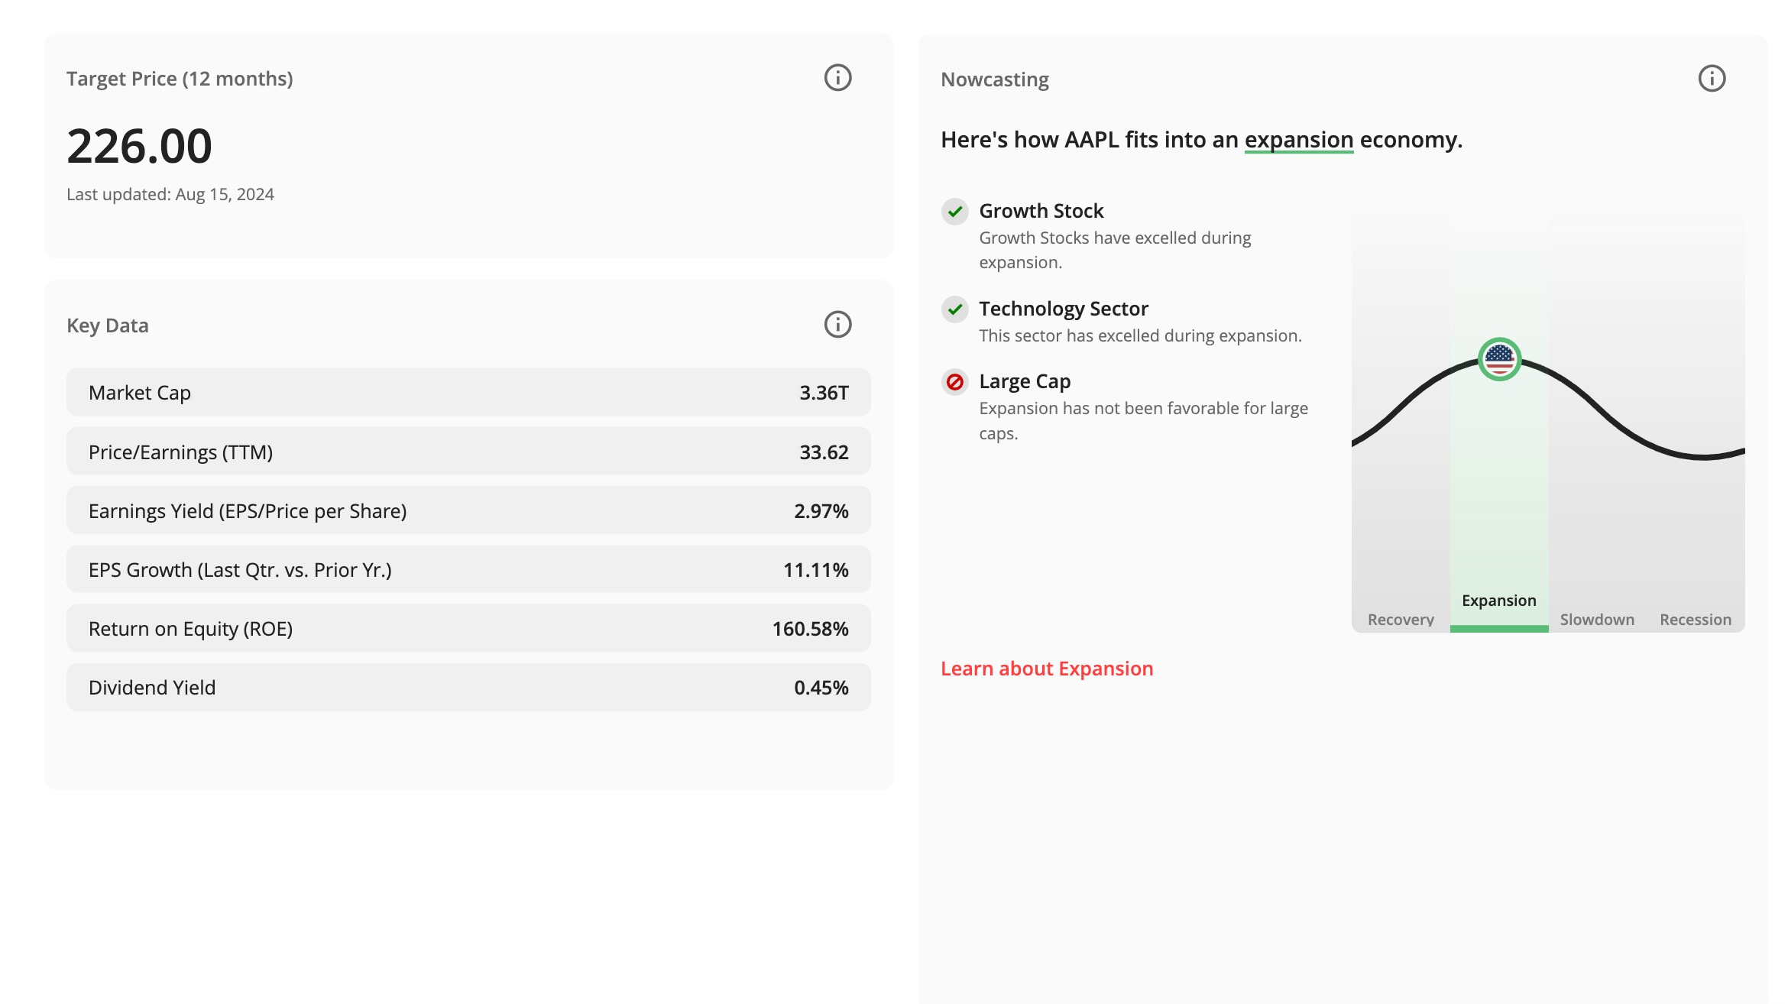Click the 3.36T market cap value

824,393
